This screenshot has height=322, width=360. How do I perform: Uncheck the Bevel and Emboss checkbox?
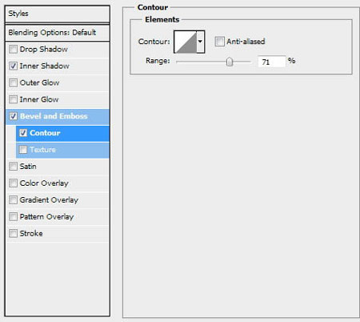tap(13, 116)
